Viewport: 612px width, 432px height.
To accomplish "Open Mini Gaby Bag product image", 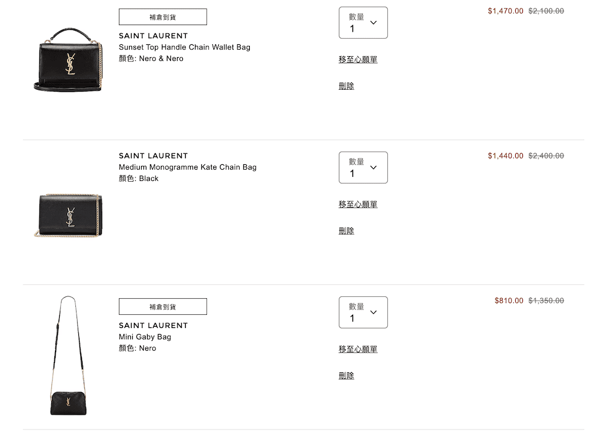I will (68, 356).
